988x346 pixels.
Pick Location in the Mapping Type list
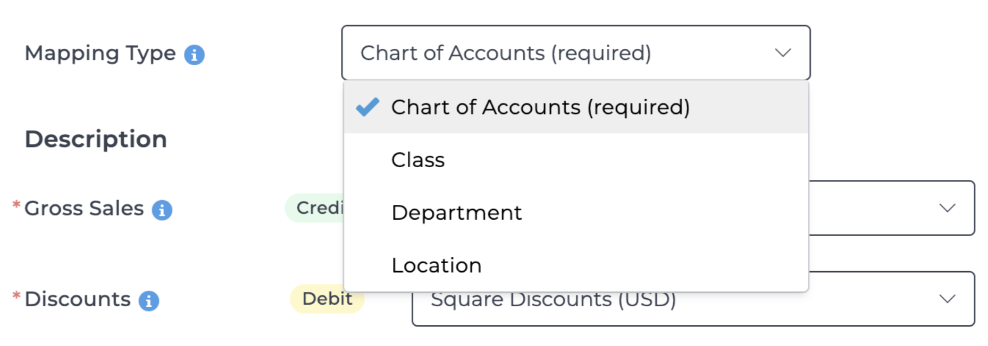436,265
